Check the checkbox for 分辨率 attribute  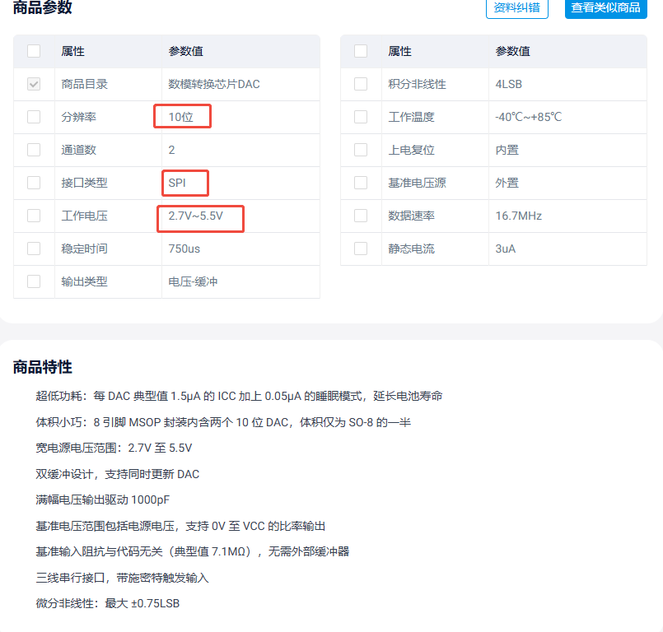click(33, 116)
